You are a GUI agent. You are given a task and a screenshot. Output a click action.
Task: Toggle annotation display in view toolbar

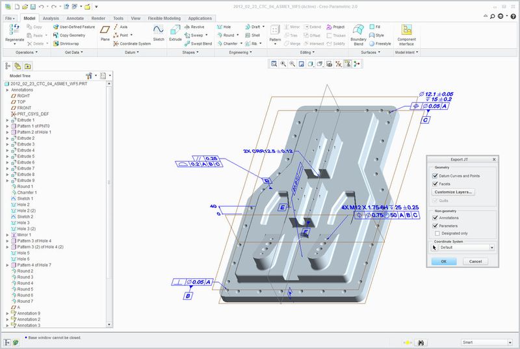[x=347, y=64]
